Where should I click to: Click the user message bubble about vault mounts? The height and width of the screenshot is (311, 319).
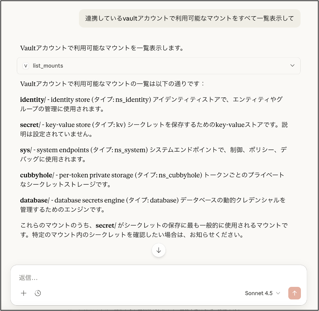[189, 18]
